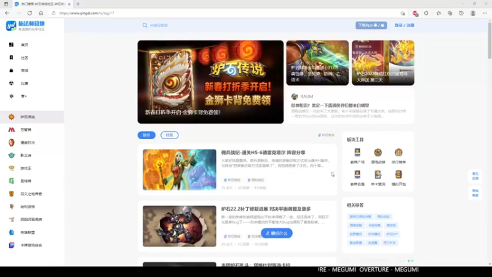This screenshot has height=277, width=492.
Task: Click the 下载App download button
Action: tap(371, 25)
